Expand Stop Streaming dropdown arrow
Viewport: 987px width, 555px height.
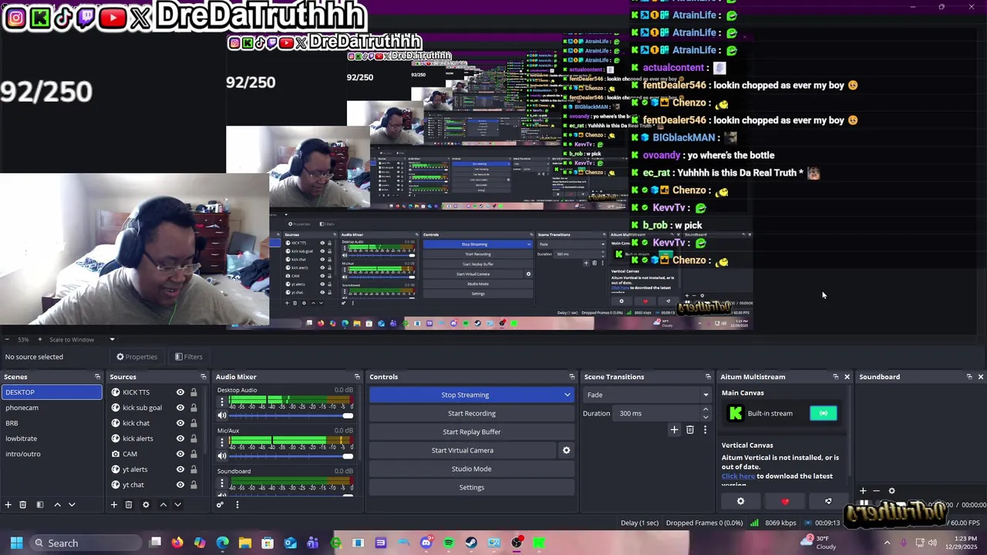[x=568, y=395]
